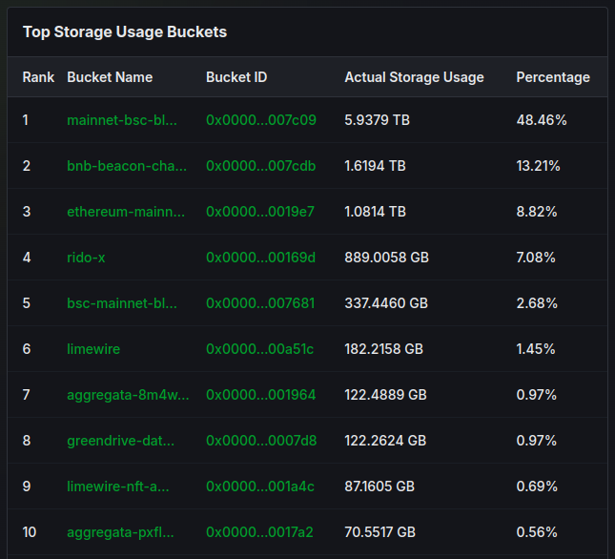The image size is (615, 559).
Task: Select the 70.5517 GB storage value
Action: point(379,532)
